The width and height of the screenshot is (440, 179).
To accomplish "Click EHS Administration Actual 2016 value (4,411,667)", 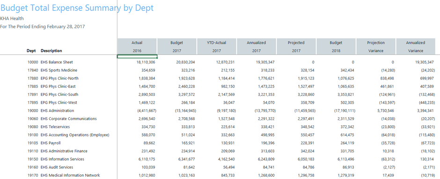I will pos(146,111).
